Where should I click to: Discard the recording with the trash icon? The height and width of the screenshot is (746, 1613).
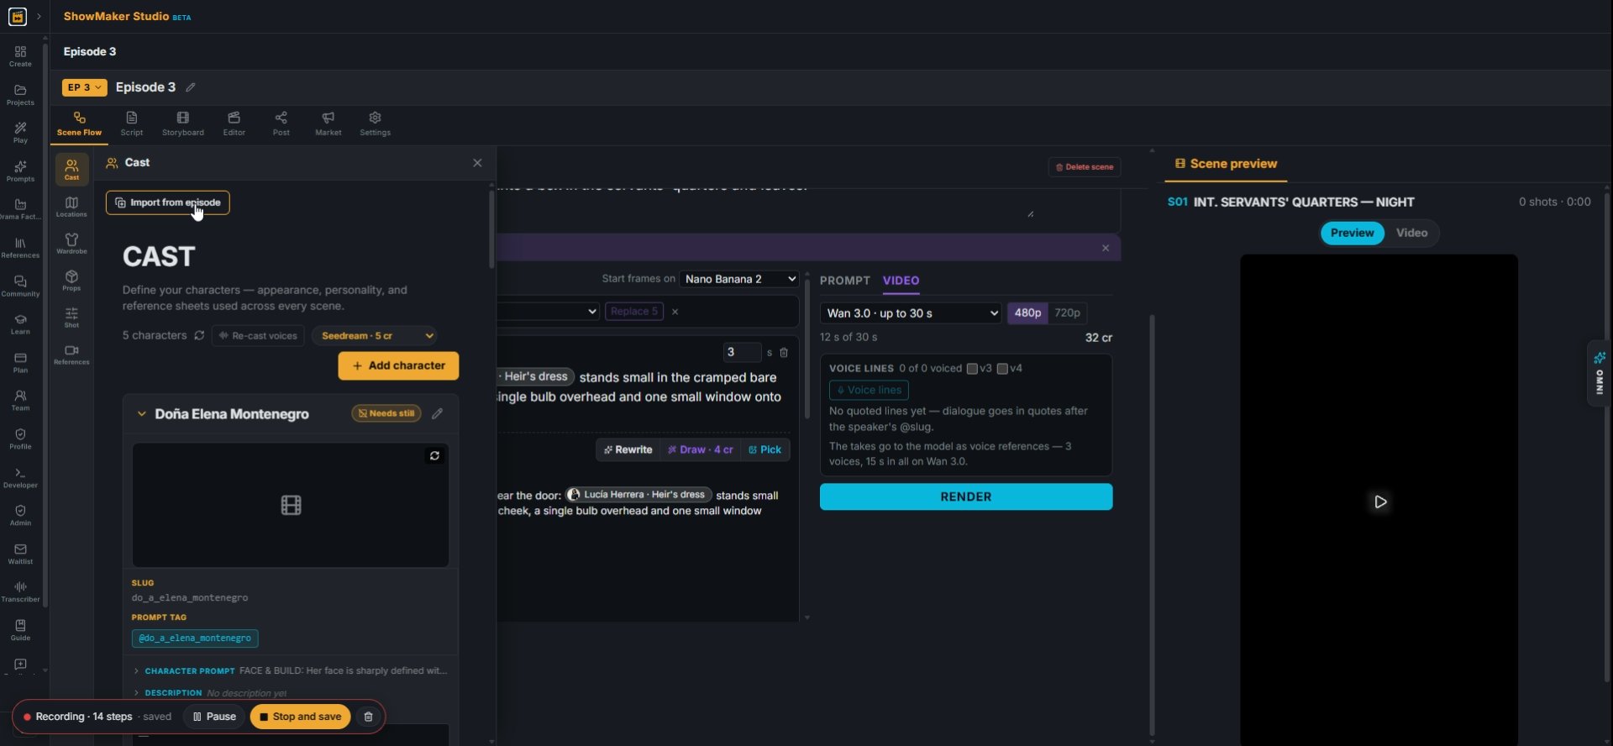pos(368,717)
